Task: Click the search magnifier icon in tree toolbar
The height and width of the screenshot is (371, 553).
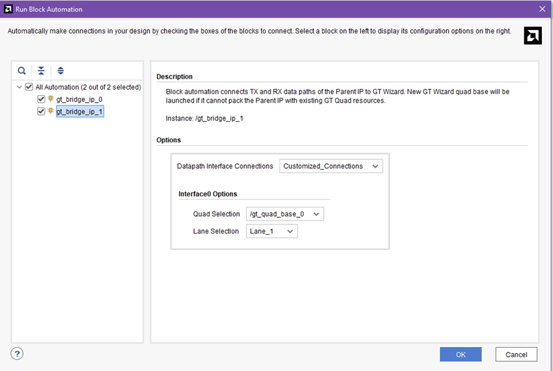Action: (22, 71)
